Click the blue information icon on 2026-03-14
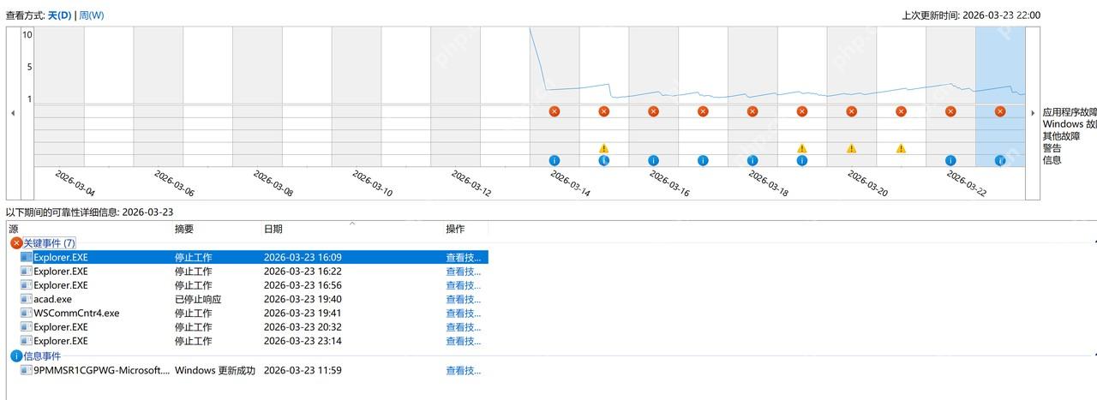This screenshot has width=1097, height=400. click(x=554, y=160)
